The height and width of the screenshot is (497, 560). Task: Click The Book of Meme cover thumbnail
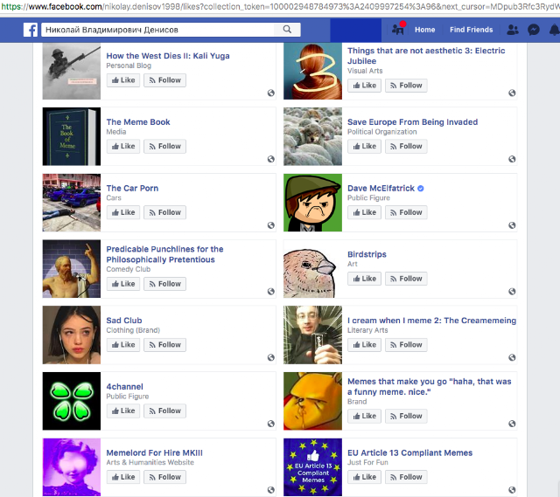[x=72, y=136]
